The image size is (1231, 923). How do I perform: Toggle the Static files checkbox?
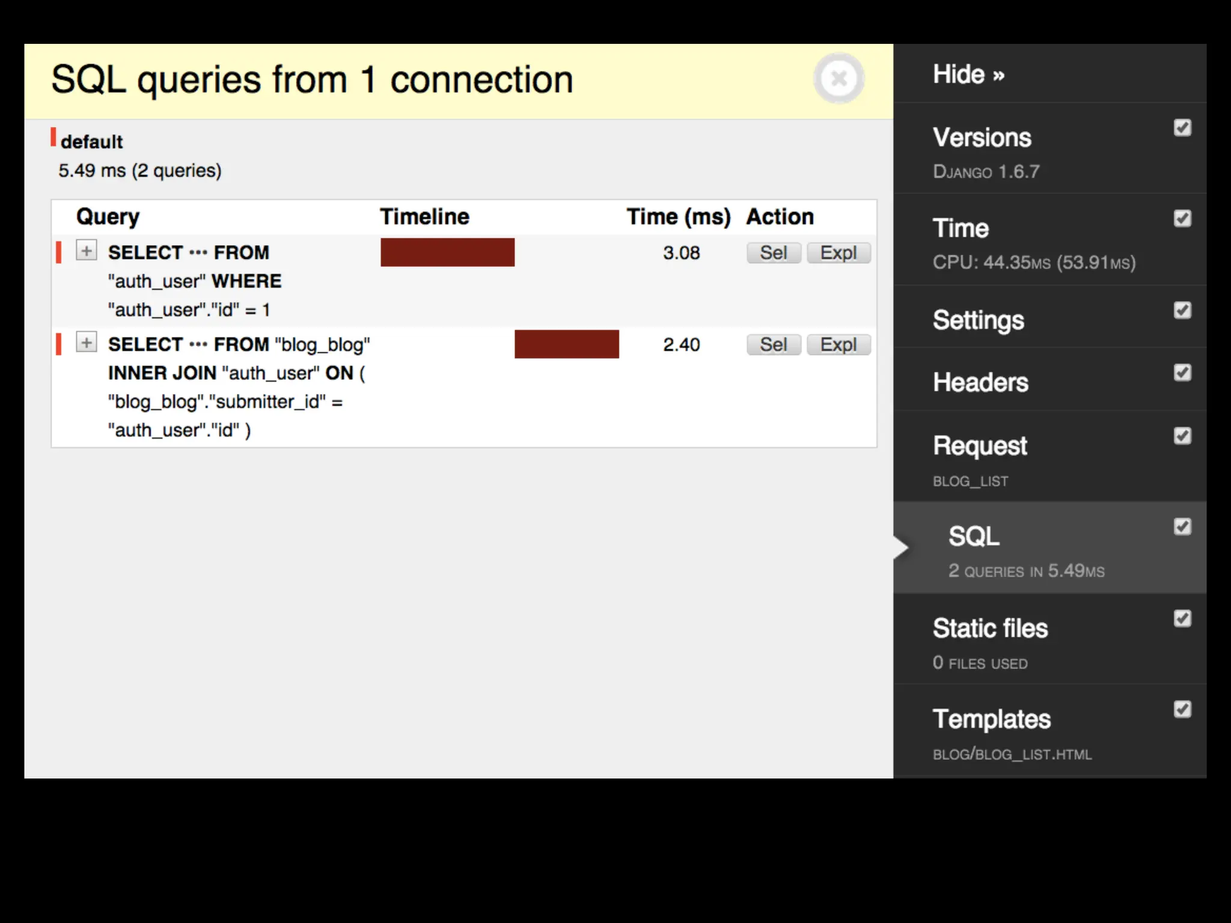pos(1182,618)
